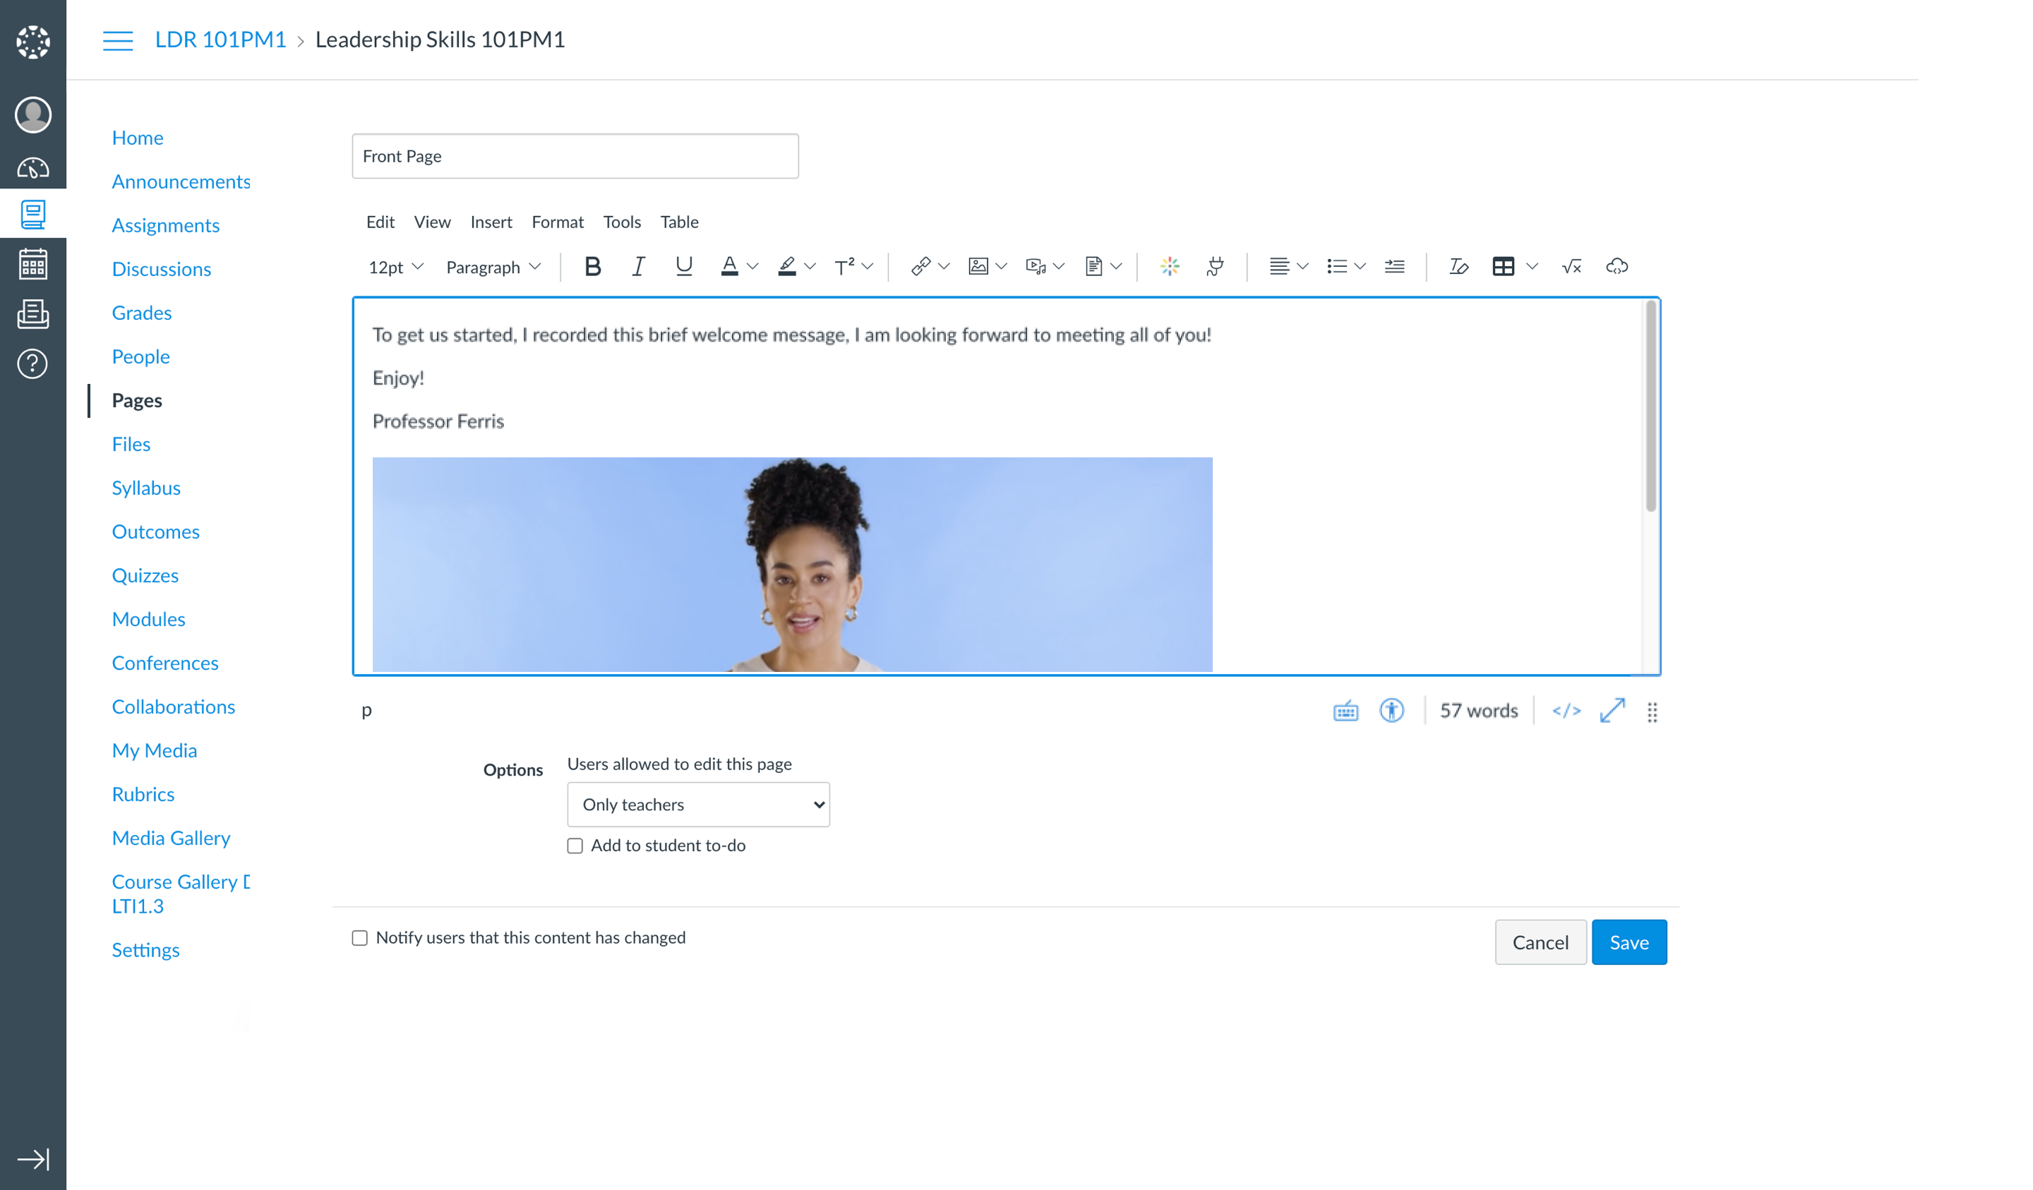Expand the Paragraph block format dropdown
The image size is (2033, 1190).
[493, 267]
